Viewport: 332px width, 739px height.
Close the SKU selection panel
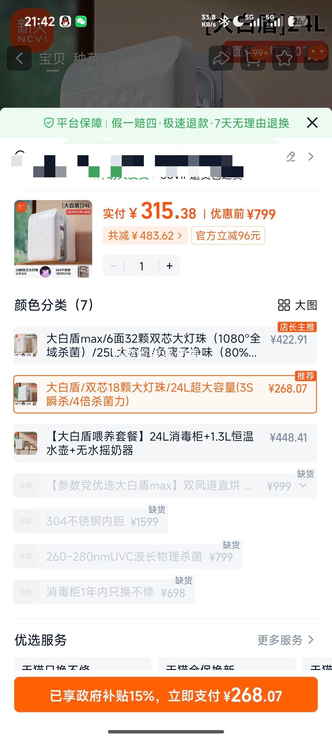point(312,123)
